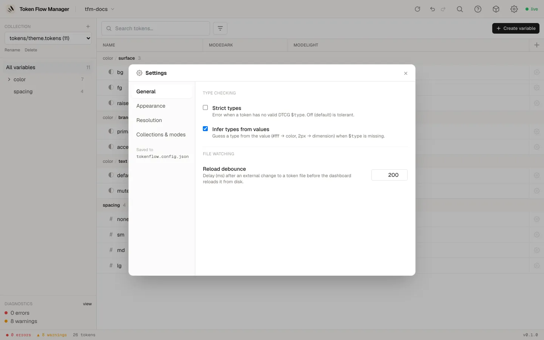Image resolution: width=544 pixels, height=340 pixels.
Task: Click the status bar 0 errors indicator
Action: click(19, 335)
